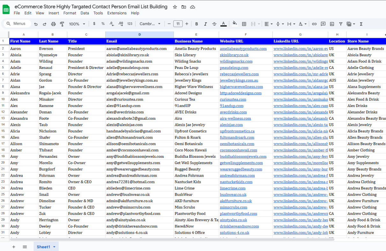Undo the last action

click(x=36, y=24)
